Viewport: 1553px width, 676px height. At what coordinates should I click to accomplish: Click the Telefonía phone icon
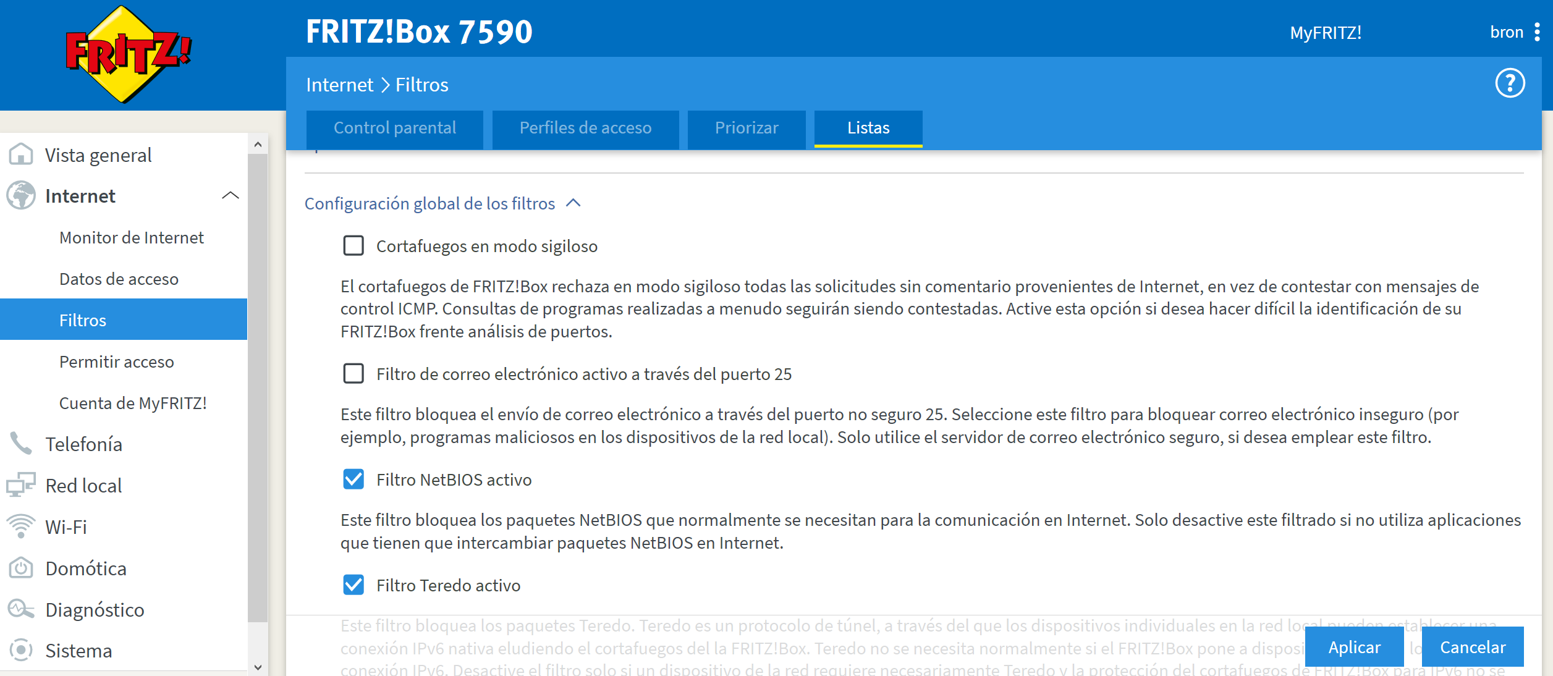coord(21,444)
